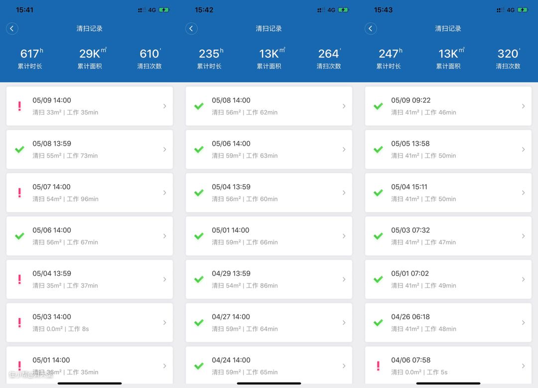Click the warning icon on the 04/06 07:58 record

point(378,366)
